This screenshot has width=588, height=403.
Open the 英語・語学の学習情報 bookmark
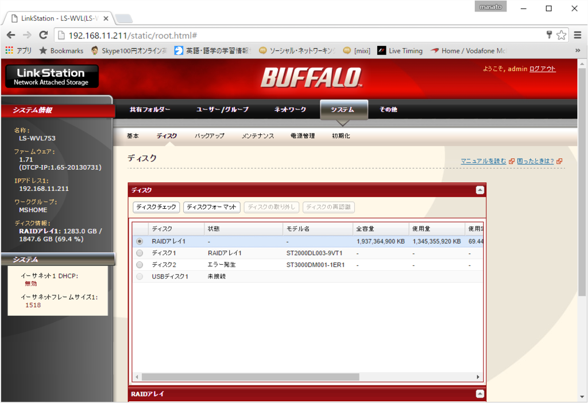tap(212, 50)
